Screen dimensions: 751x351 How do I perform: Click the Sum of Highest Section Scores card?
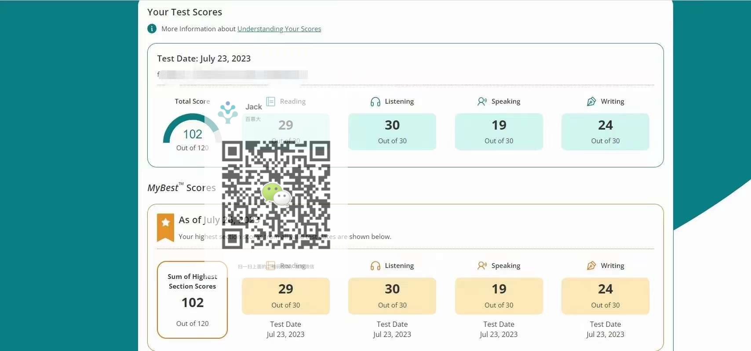tap(192, 300)
